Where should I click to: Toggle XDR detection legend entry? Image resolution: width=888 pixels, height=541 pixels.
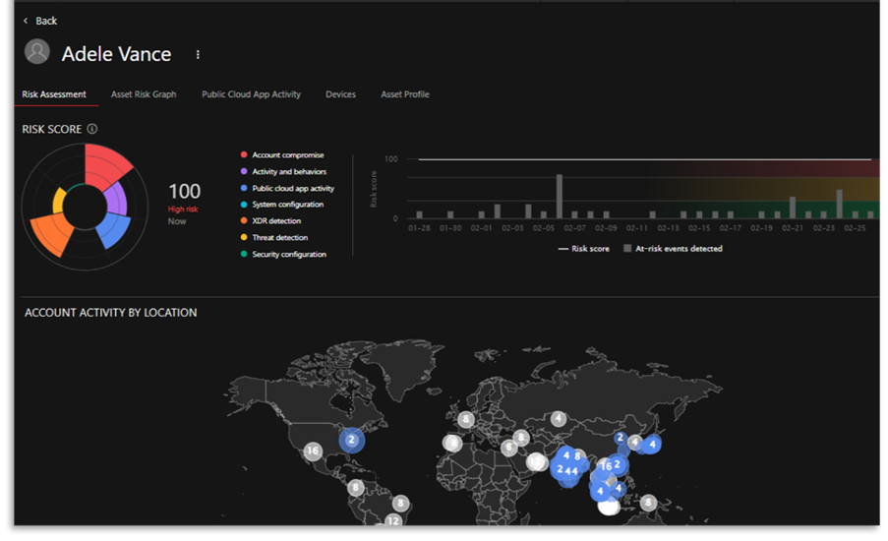[x=276, y=221]
